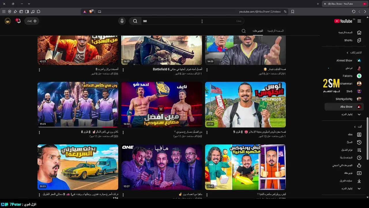This screenshot has height=208, width=369.
Task: Open the كأس العالم video title link
Action: point(100,132)
